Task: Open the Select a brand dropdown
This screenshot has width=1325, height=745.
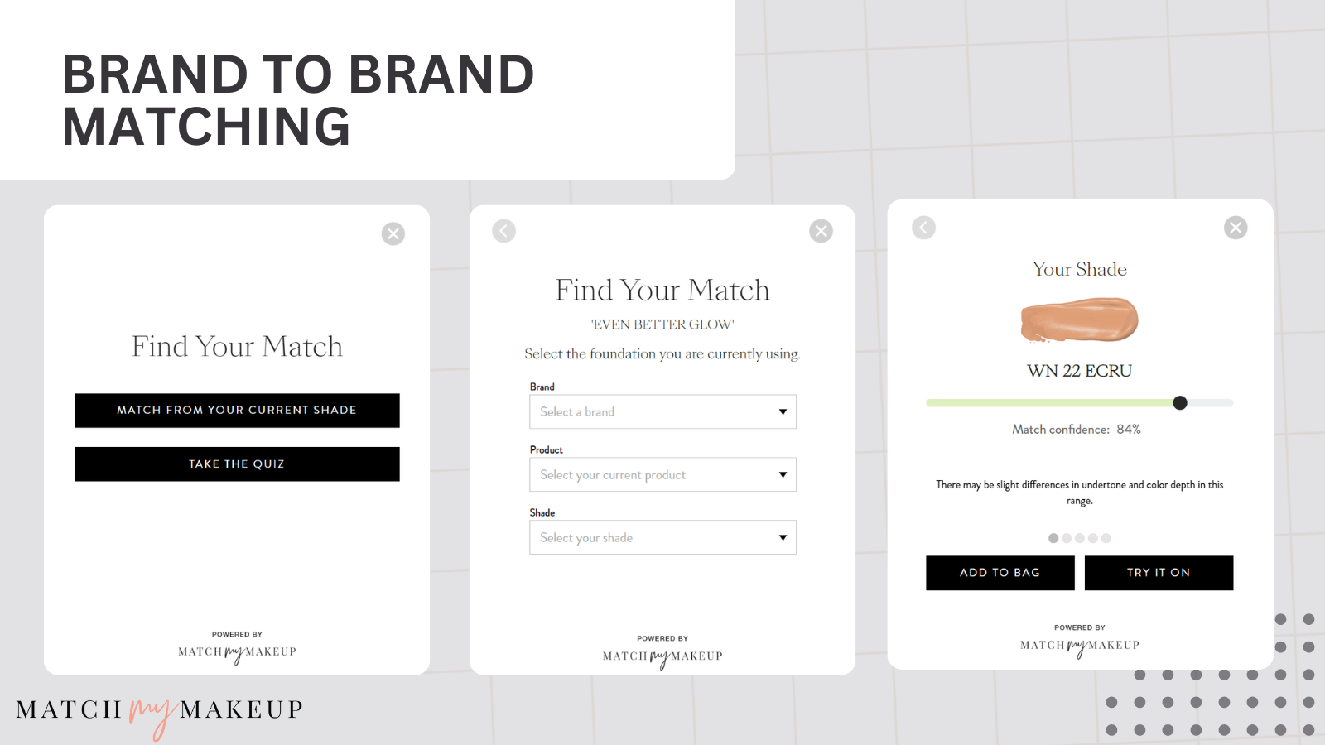Action: pos(662,411)
